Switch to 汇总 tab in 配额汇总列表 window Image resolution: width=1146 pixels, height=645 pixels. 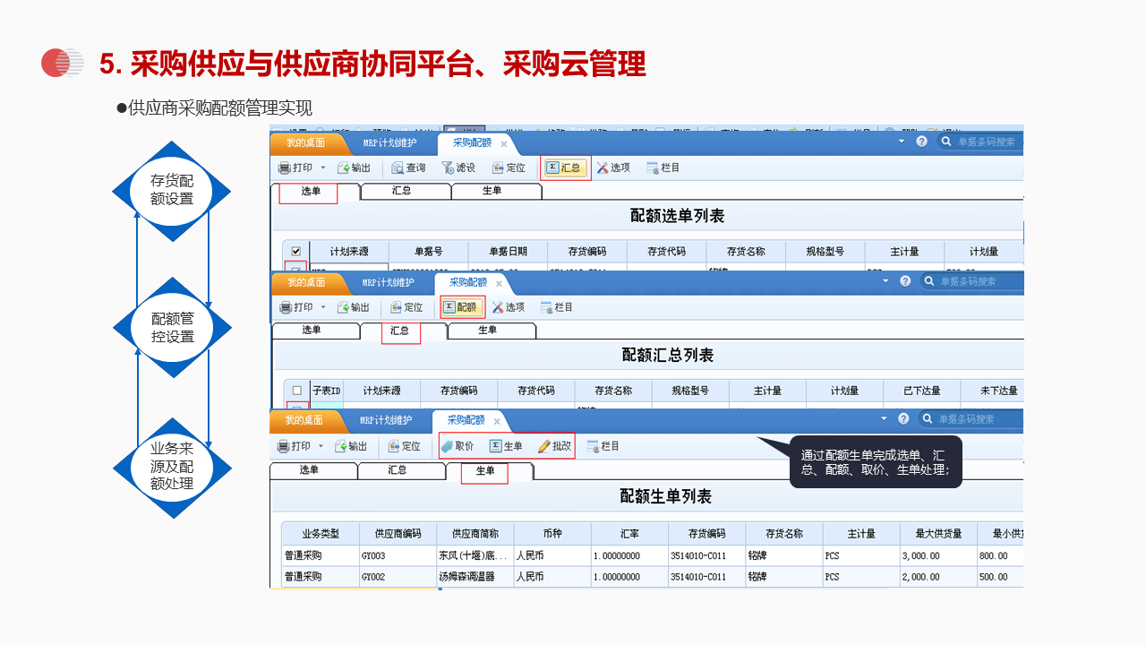click(x=400, y=331)
